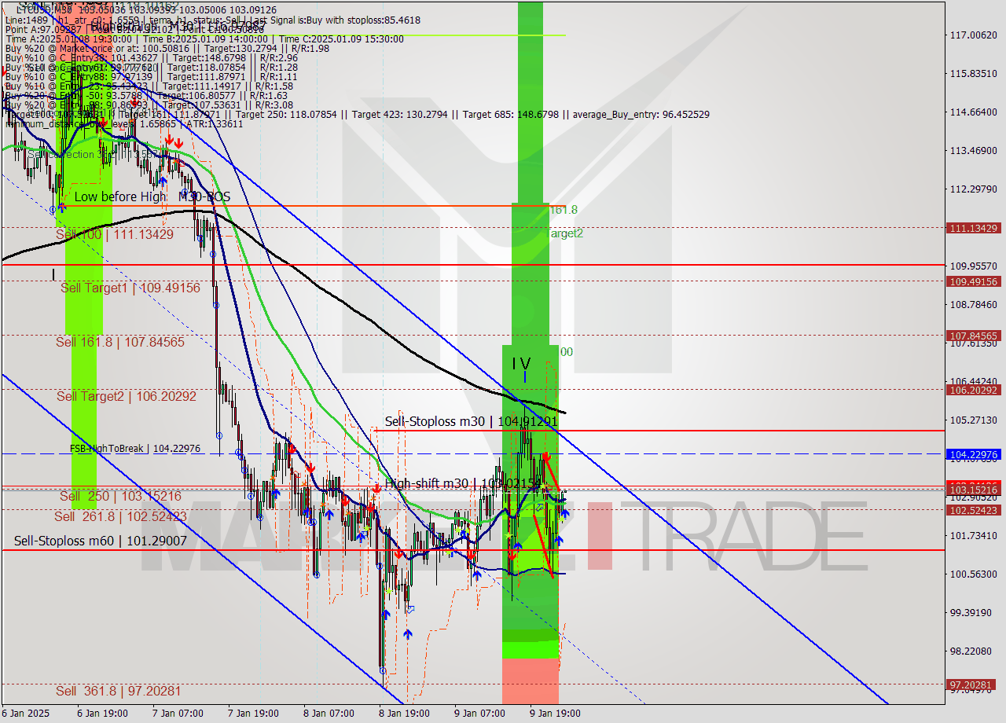Click the 106.44240 price axis value
The width and height of the screenshot is (1006, 723).
974,381
